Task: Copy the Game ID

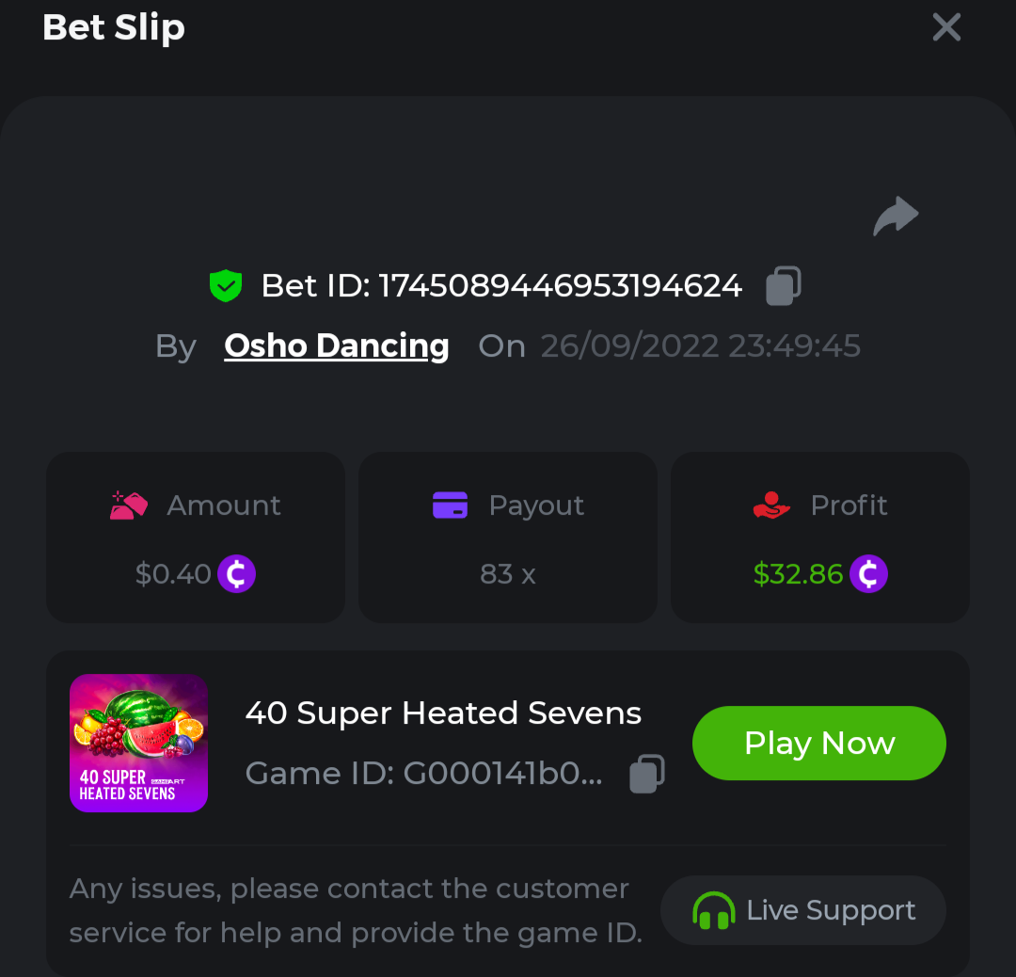Action: tap(647, 774)
